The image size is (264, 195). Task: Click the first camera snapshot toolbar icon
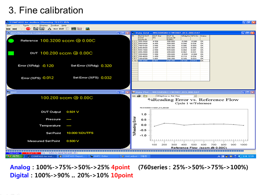click(36, 29)
